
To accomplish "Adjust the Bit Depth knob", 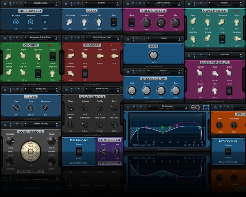I will pyautogui.click(x=16, y=22).
